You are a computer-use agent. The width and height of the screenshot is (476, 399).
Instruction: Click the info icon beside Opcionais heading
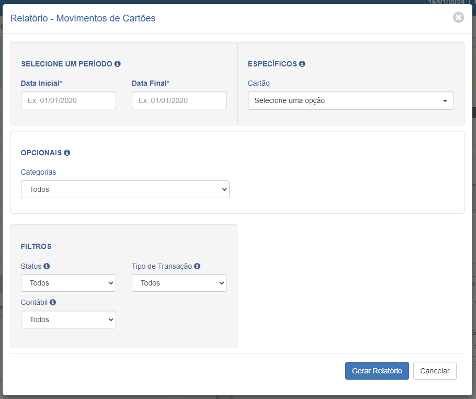[x=67, y=153]
